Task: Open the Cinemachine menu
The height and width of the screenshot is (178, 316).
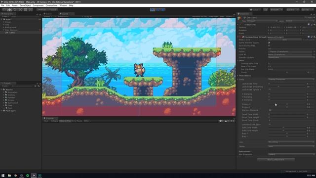Action: 51,5
